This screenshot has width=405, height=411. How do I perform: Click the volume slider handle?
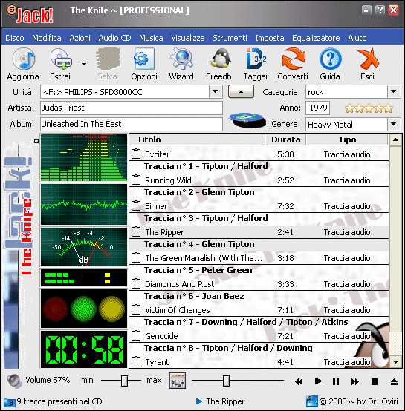pos(124,381)
